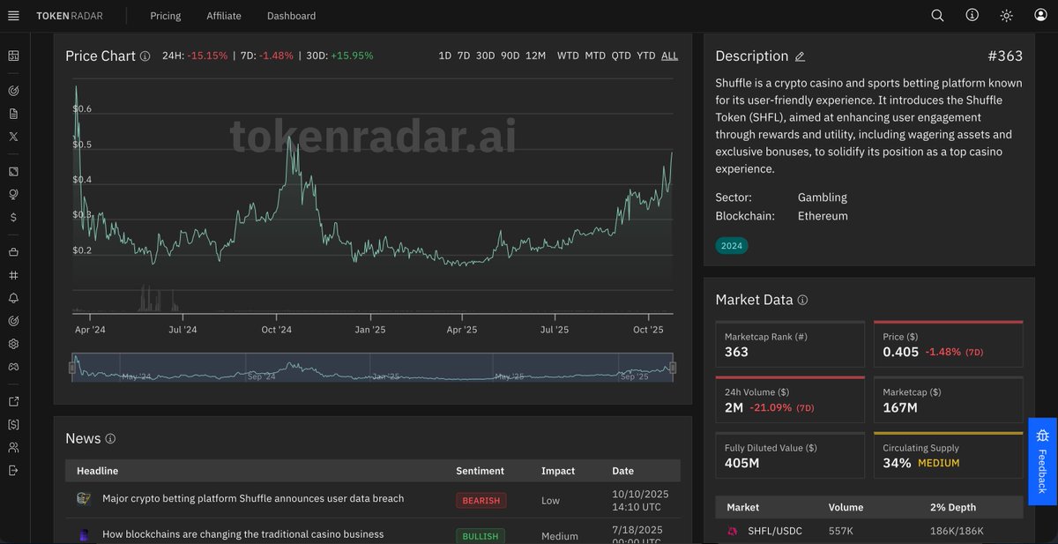Image resolution: width=1058 pixels, height=544 pixels.
Task: Open the dashboard grid icon in sidebar
Action: [13, 56]
